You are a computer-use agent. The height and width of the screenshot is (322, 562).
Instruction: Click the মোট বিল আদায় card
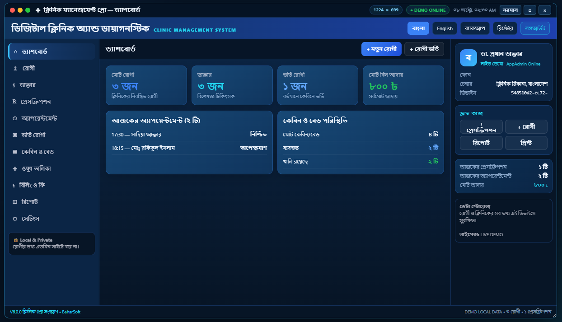403,85
